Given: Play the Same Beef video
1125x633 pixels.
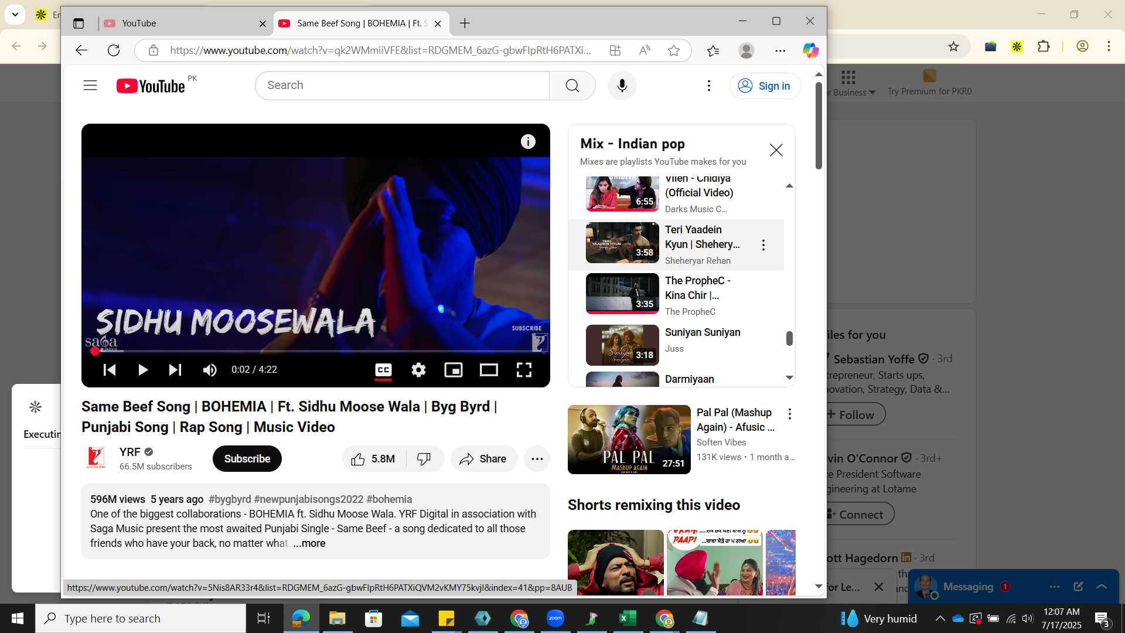Looking at the screenshot, I should coord(142,370).
